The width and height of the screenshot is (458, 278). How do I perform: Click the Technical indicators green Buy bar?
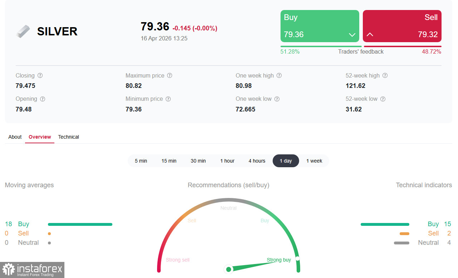[x=385, y=224]
